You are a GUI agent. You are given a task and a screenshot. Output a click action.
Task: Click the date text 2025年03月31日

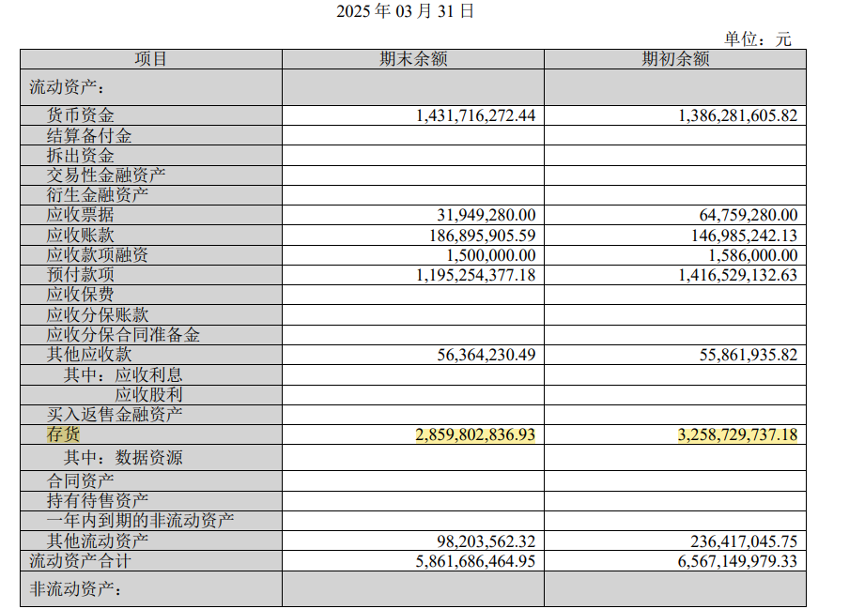point(406,11)
